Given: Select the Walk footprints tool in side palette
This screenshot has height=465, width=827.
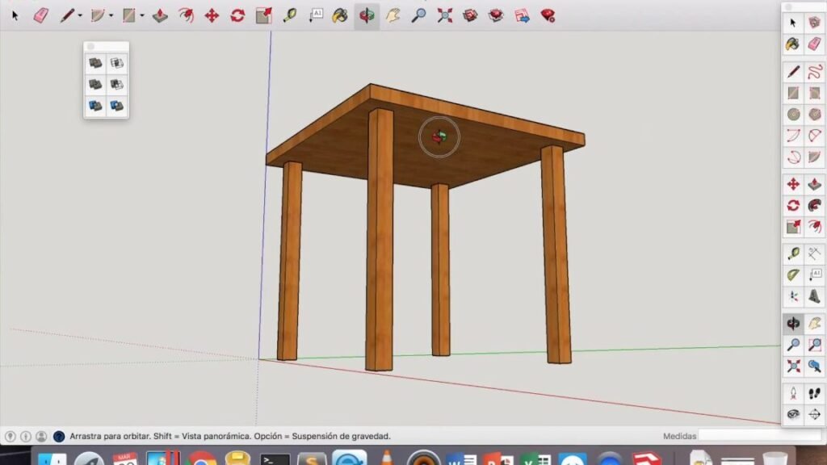Looking at the screenshot, I should pyautogui.click(x=814, y=393).
